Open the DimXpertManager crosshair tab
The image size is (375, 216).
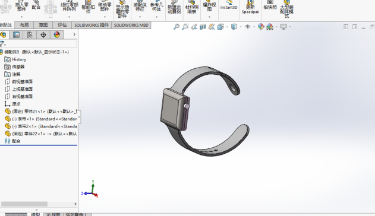click(x=43, y=35)
